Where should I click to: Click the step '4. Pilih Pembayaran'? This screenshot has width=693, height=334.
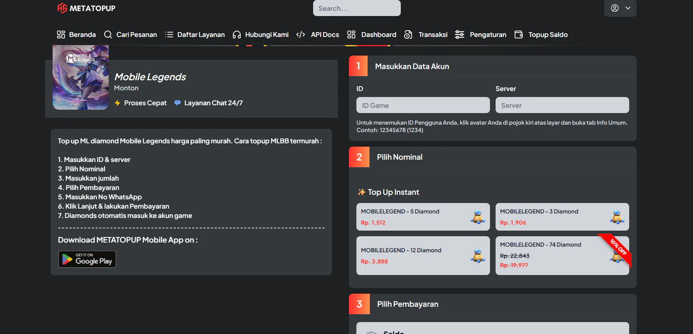click(x=88, y=188)
